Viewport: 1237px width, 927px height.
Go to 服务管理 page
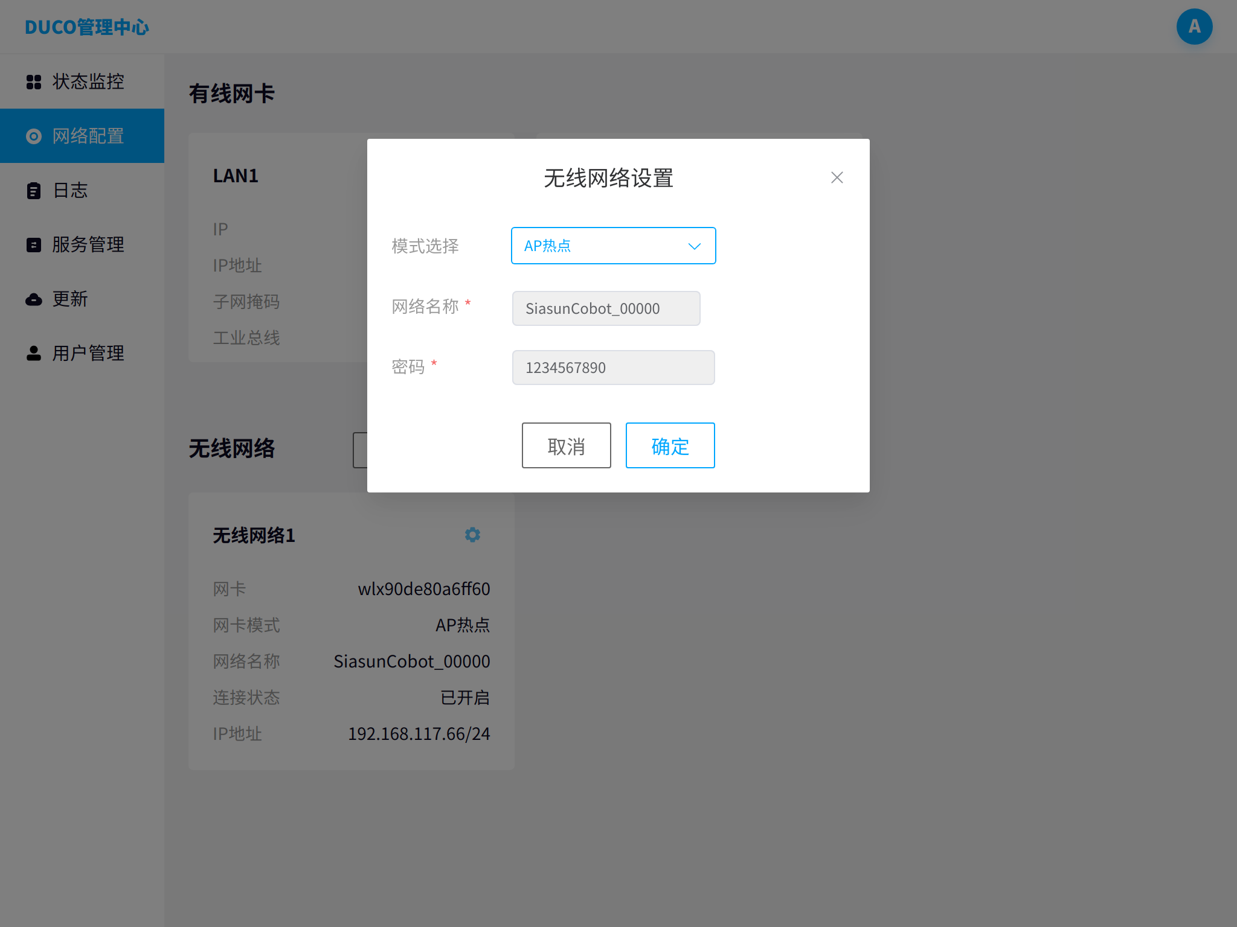(x=88, y=245)
